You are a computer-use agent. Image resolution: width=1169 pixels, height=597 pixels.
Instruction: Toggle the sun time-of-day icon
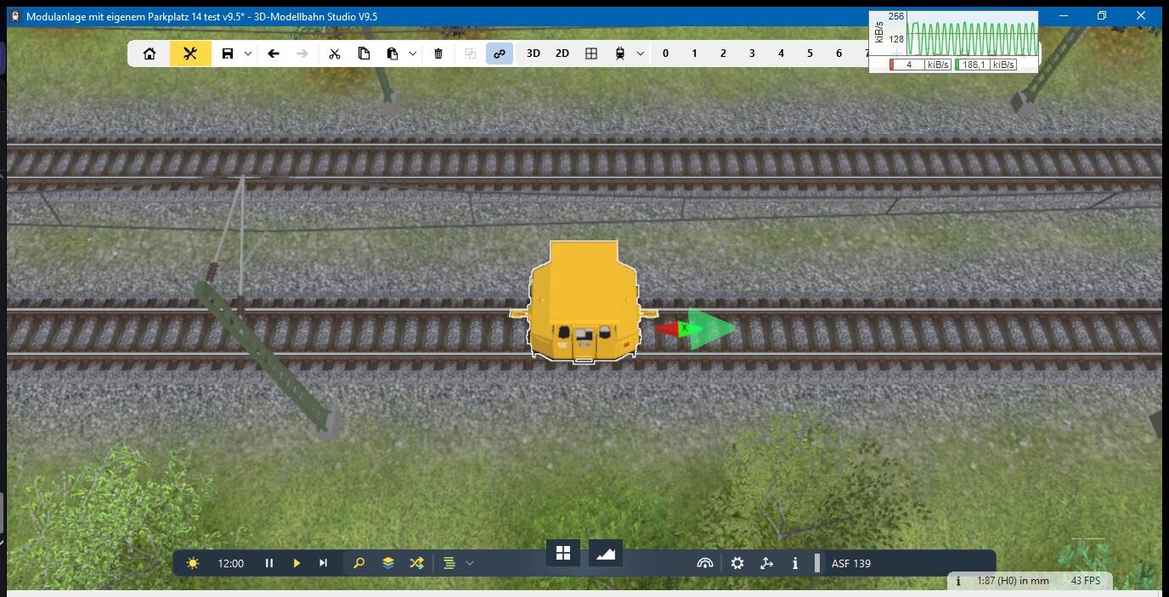(193, 563)
